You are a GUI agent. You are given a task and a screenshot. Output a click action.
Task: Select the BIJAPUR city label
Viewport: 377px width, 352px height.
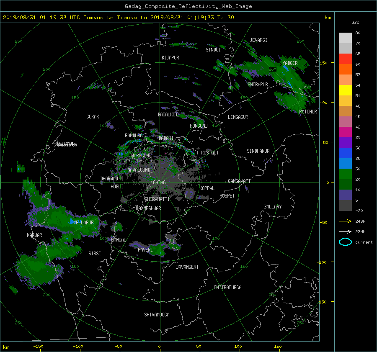pos(170,58)
